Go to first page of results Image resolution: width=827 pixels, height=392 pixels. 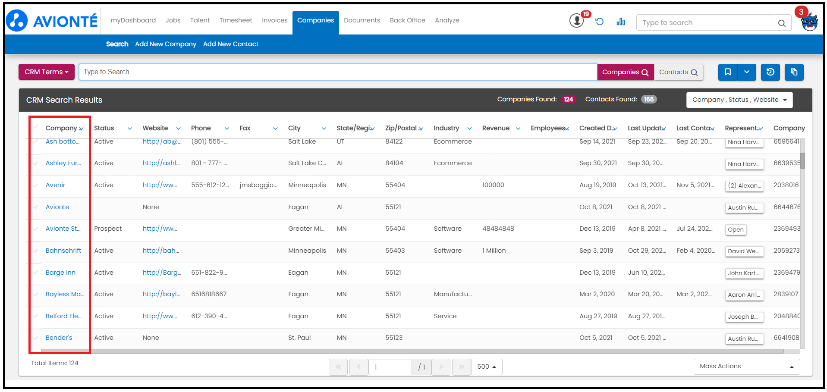pos(338,367)
